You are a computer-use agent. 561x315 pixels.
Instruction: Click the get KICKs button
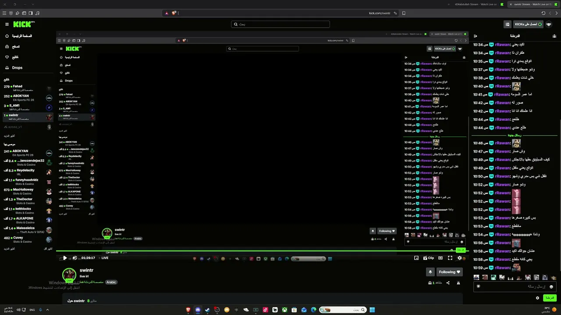click(x=528, y=24)
